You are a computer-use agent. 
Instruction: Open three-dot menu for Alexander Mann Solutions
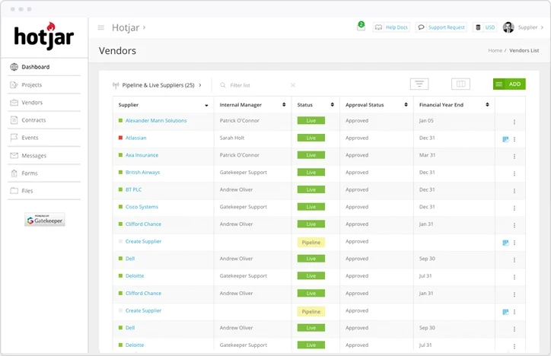(x=514, y=122)
